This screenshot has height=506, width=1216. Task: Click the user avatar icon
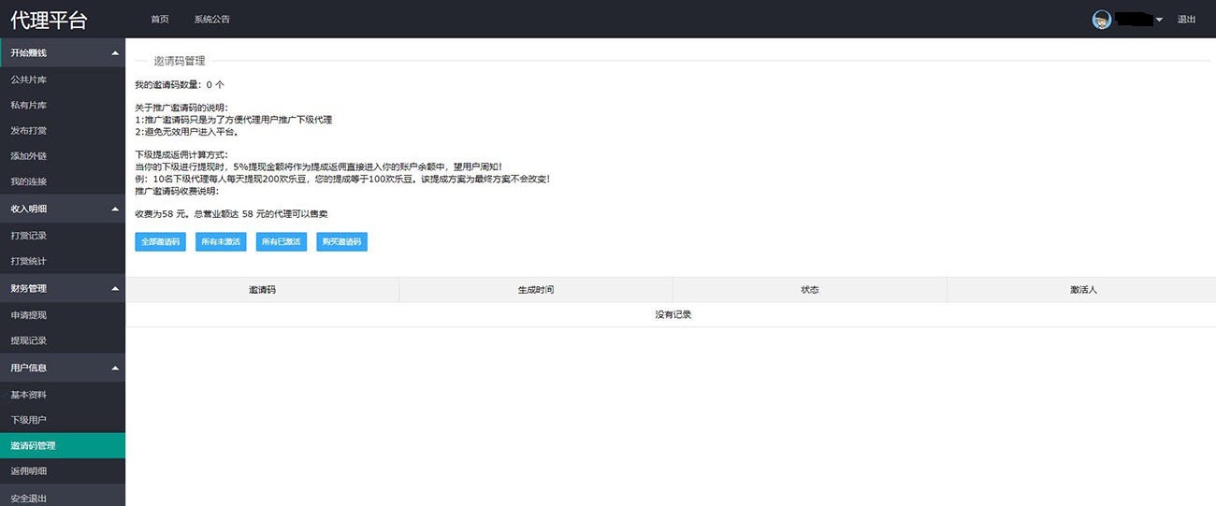click(1102, 20)
